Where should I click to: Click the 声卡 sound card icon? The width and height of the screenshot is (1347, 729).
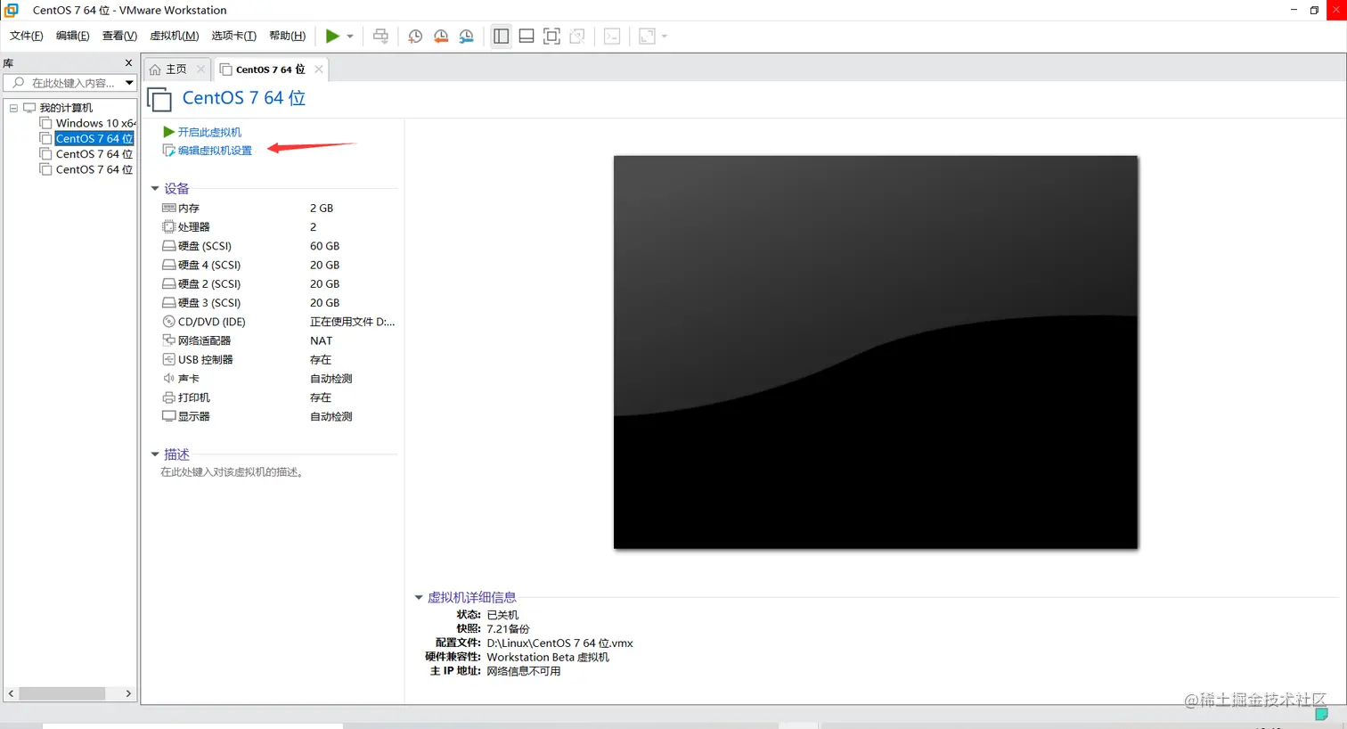pos(168,379)
